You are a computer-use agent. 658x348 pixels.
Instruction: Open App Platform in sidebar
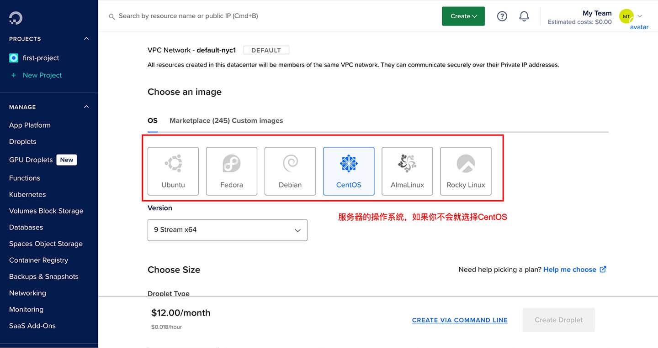tap(30, 125)
